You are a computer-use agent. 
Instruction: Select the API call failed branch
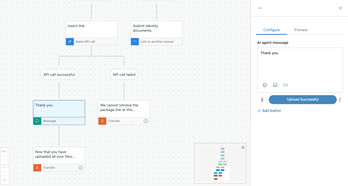point(124,75)
